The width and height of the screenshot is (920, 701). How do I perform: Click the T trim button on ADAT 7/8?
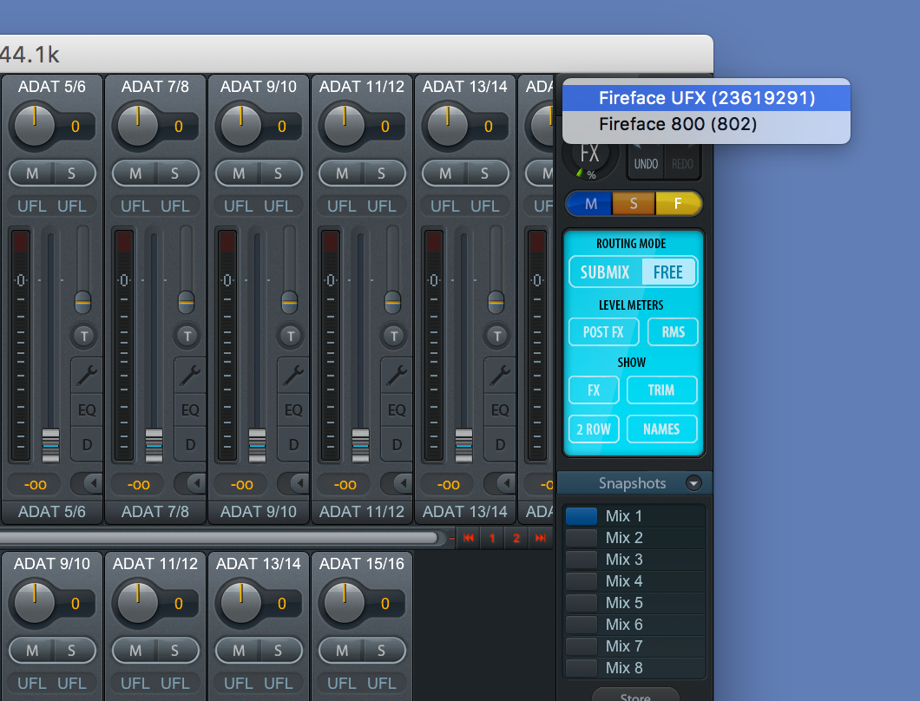click(187, 336)
